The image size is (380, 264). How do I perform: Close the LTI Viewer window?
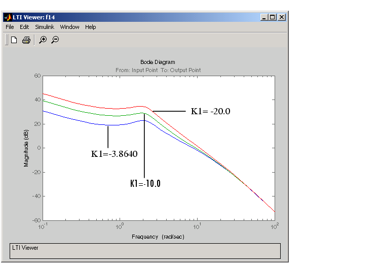(282, 17)
